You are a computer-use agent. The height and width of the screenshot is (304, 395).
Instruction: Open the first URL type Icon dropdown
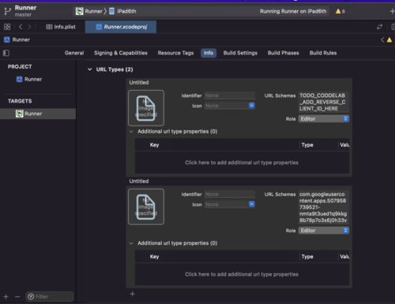click(251, 106)
